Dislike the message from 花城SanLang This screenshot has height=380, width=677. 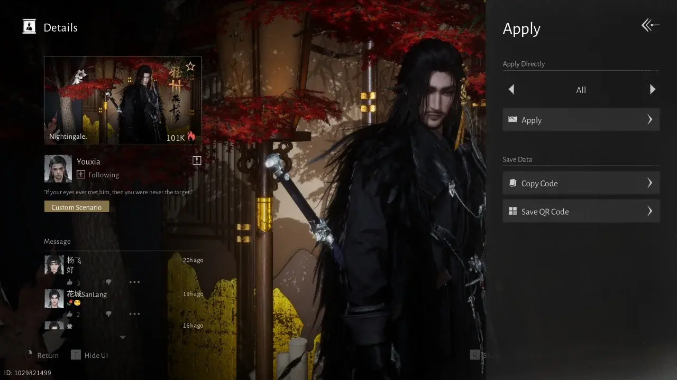[x=108, y=314]
